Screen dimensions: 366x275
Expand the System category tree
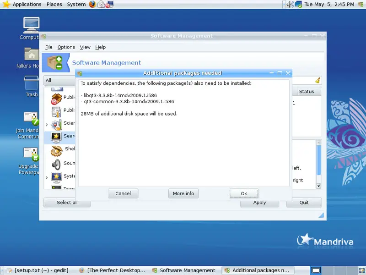tap(47, 178)
